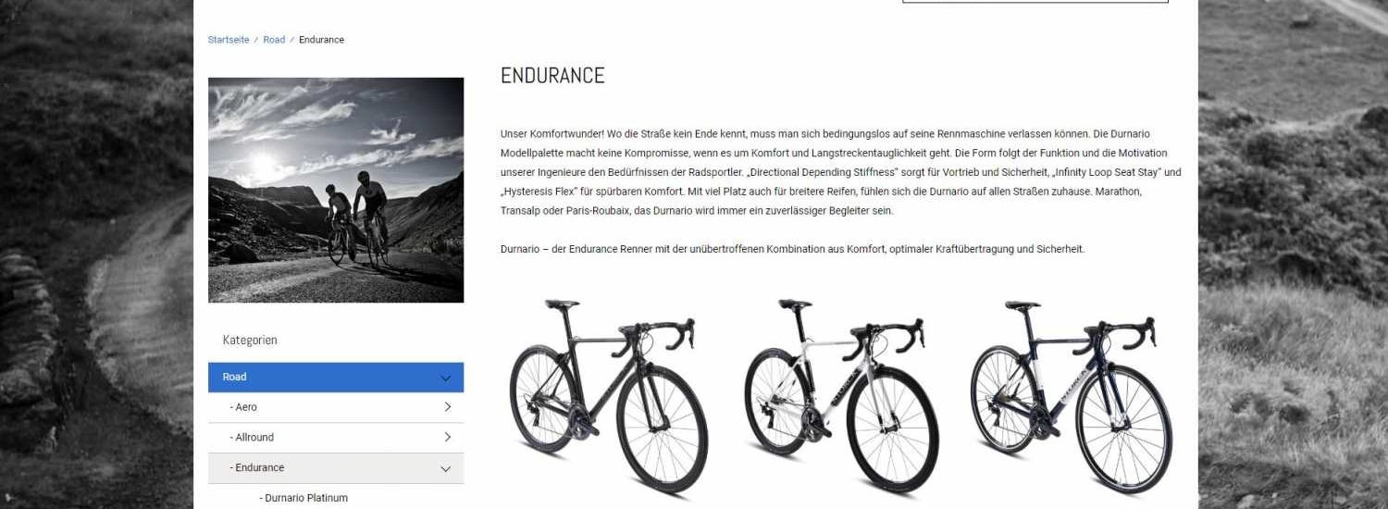
Task: Collapse the Endurance subcategory chevron
Action: coord(445,469)
